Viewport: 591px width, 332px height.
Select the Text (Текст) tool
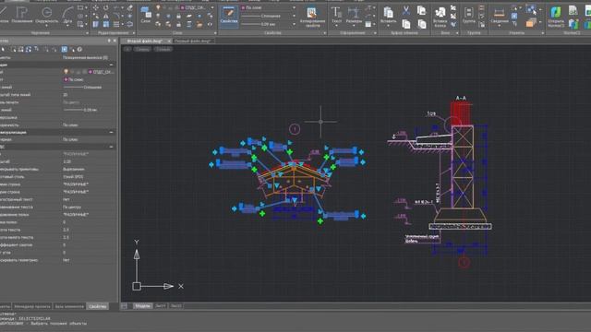336,16
